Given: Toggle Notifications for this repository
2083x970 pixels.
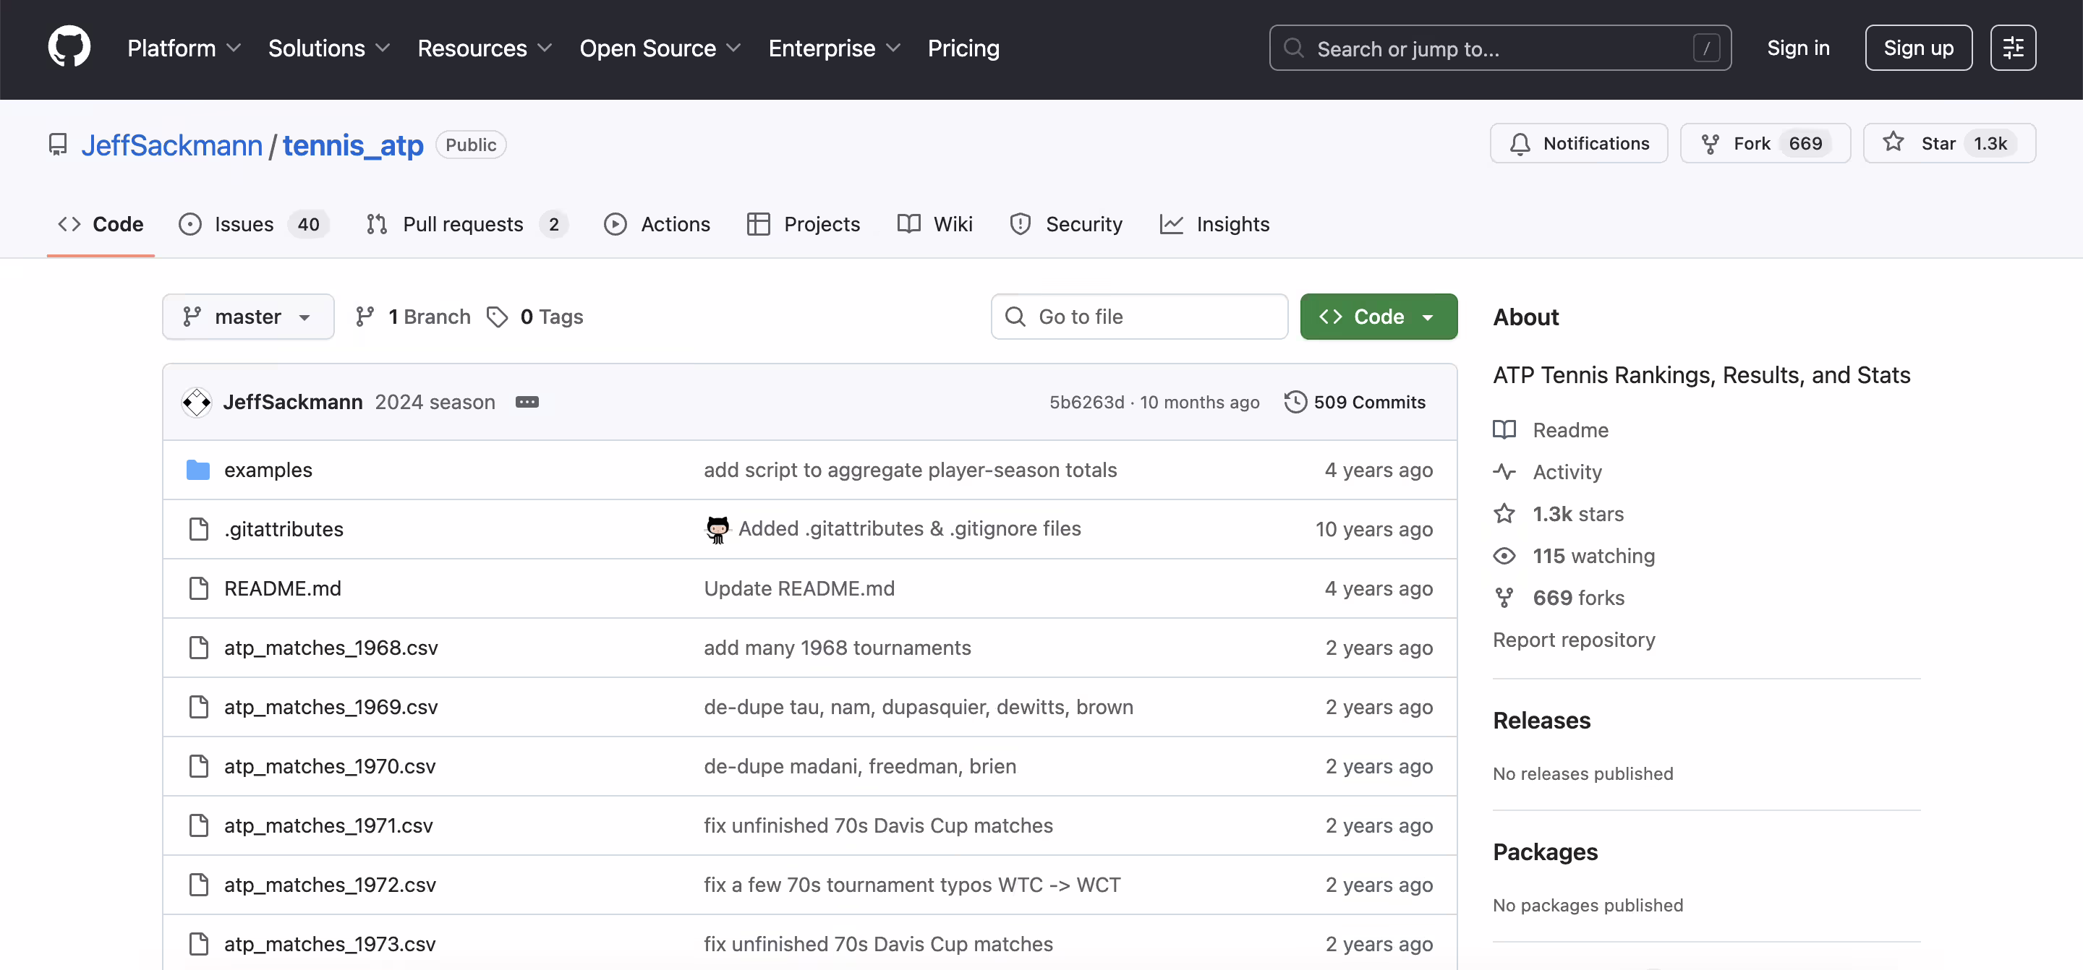Looking at the screenshot, I should point(1578,143).
